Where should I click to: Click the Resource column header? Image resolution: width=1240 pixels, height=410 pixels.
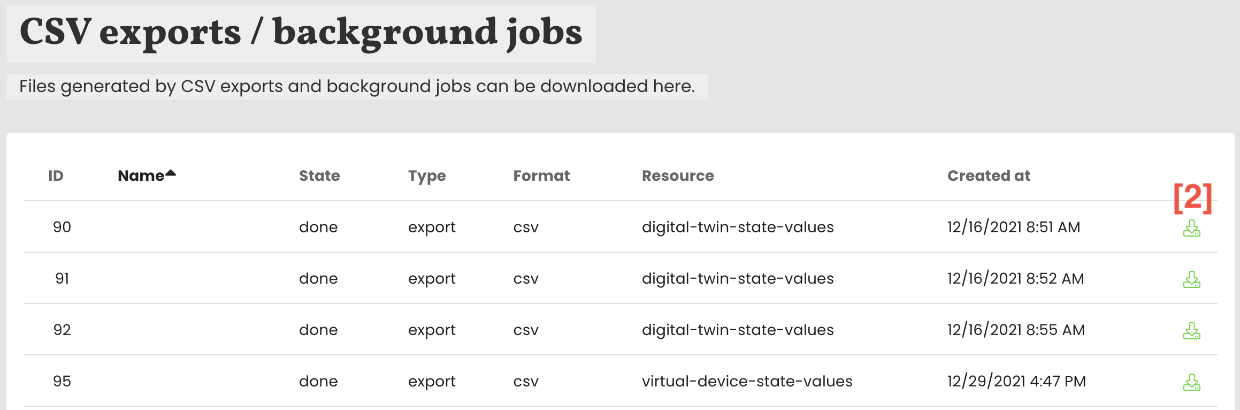(x=678, y=176)
